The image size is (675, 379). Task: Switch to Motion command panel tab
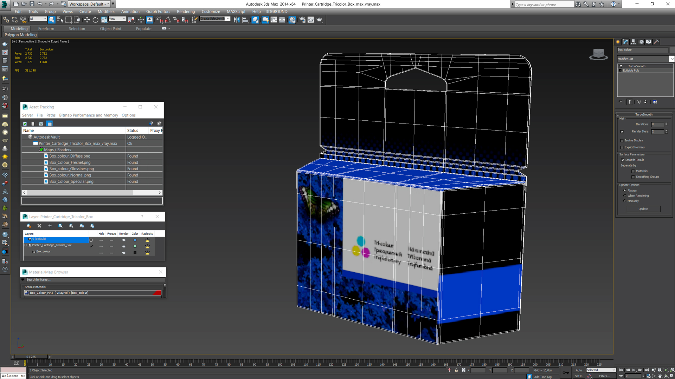pyautogui.click(x=641, y=42)
